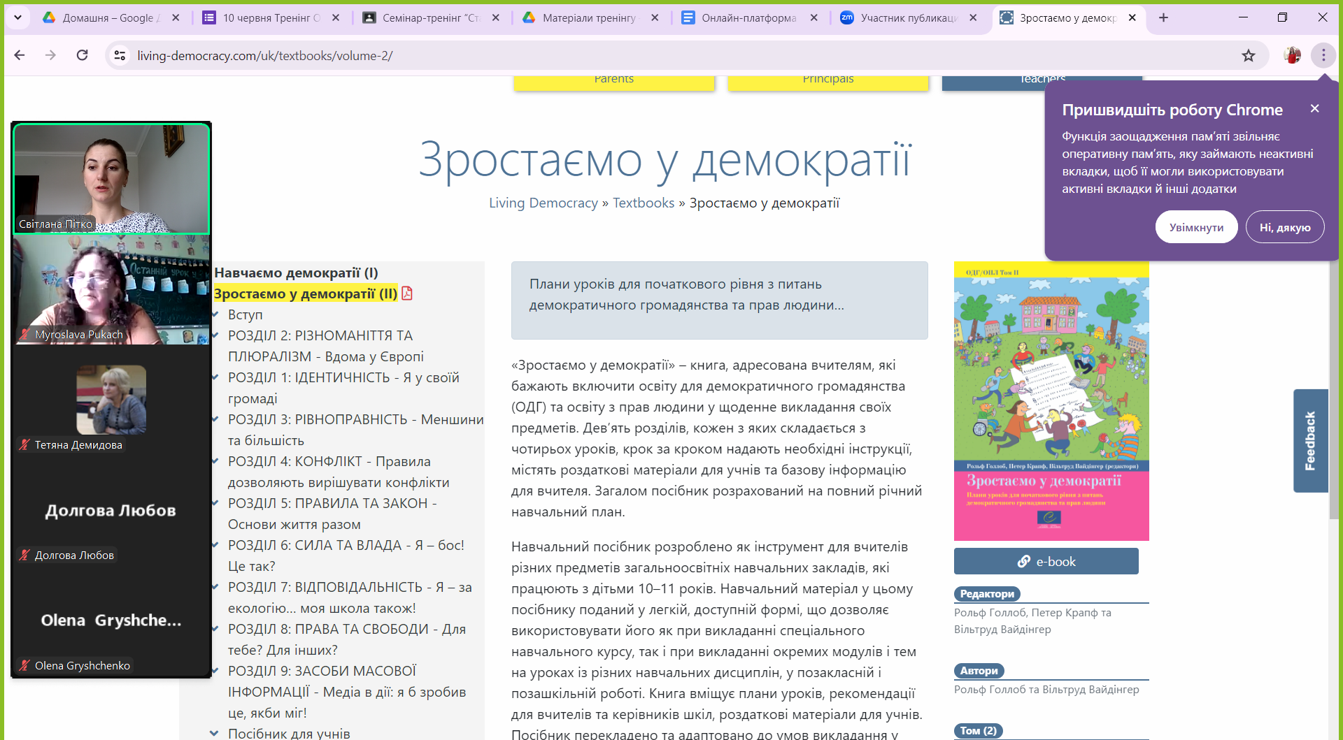Open the tab search dropdown arrow

pos(17,17)
